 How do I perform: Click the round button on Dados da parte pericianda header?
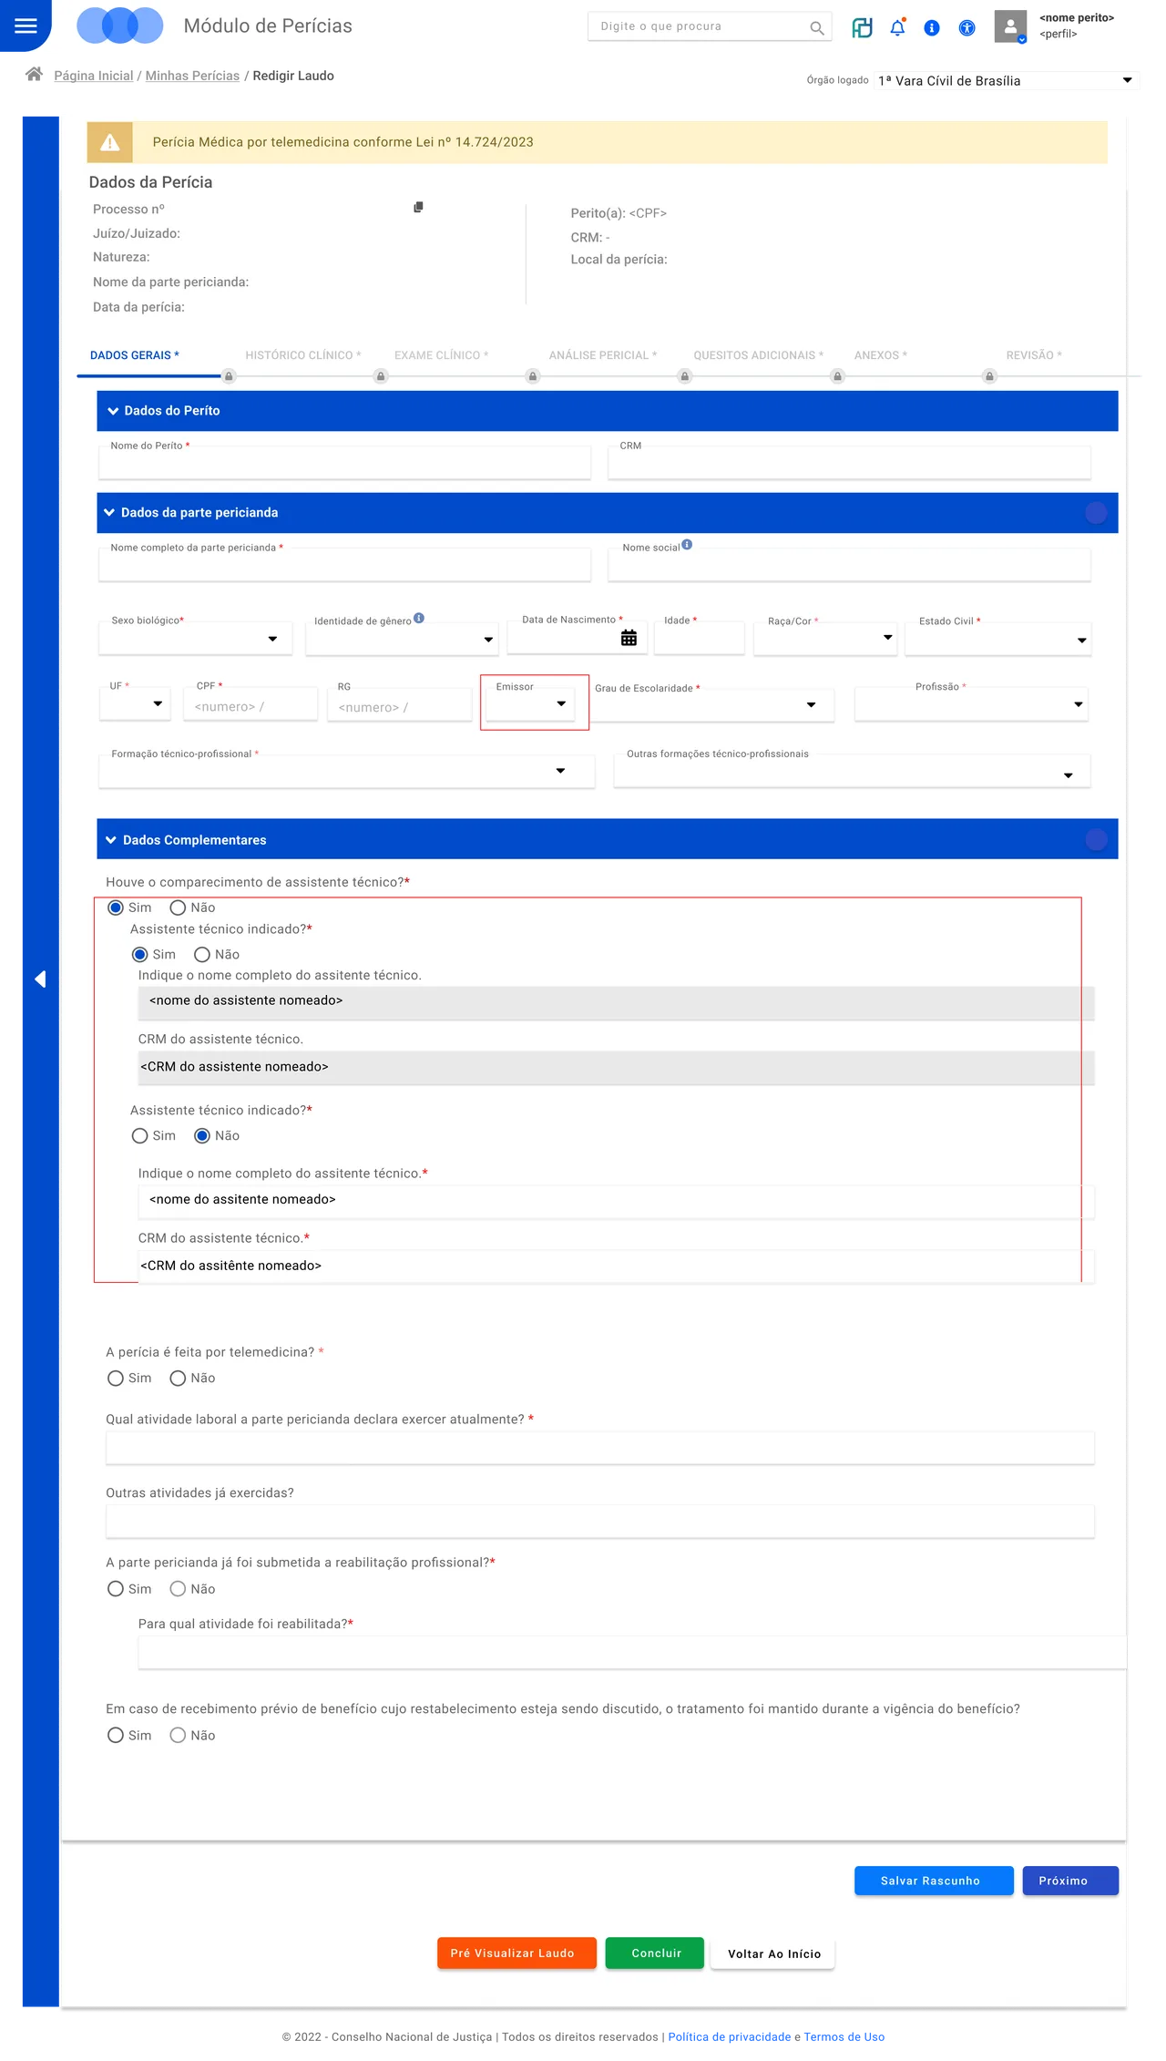coord(1096,513)
